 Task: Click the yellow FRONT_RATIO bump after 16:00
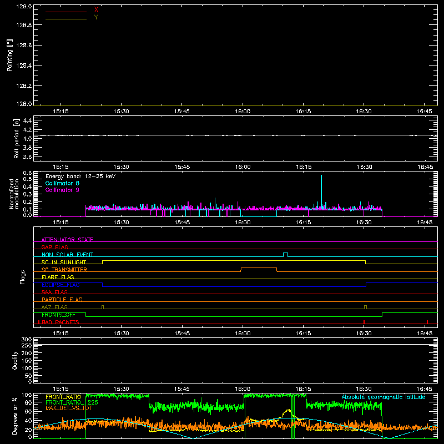tap(287, 413)
